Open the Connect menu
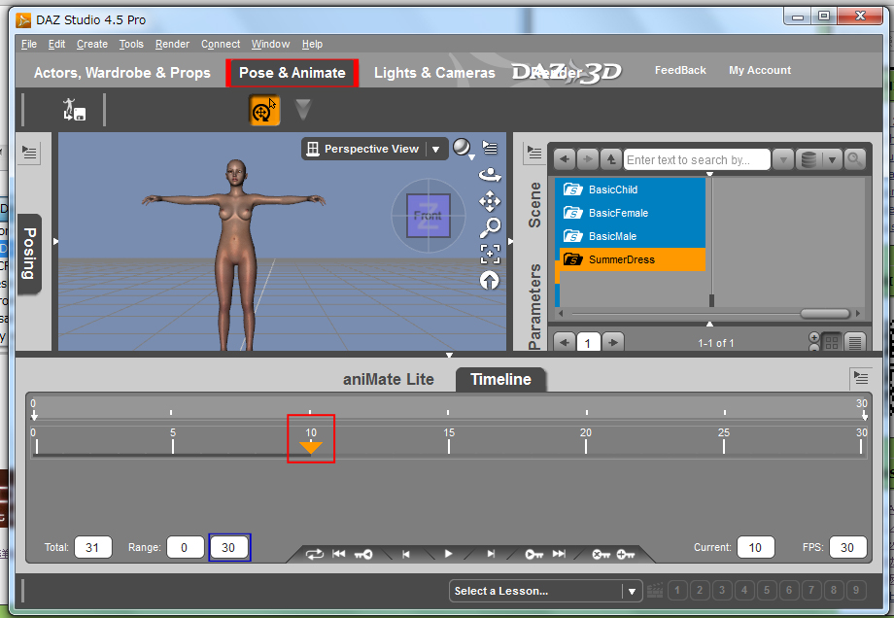Image resolution: width=894 pixels, height=618 pixels. pos(221,44)
